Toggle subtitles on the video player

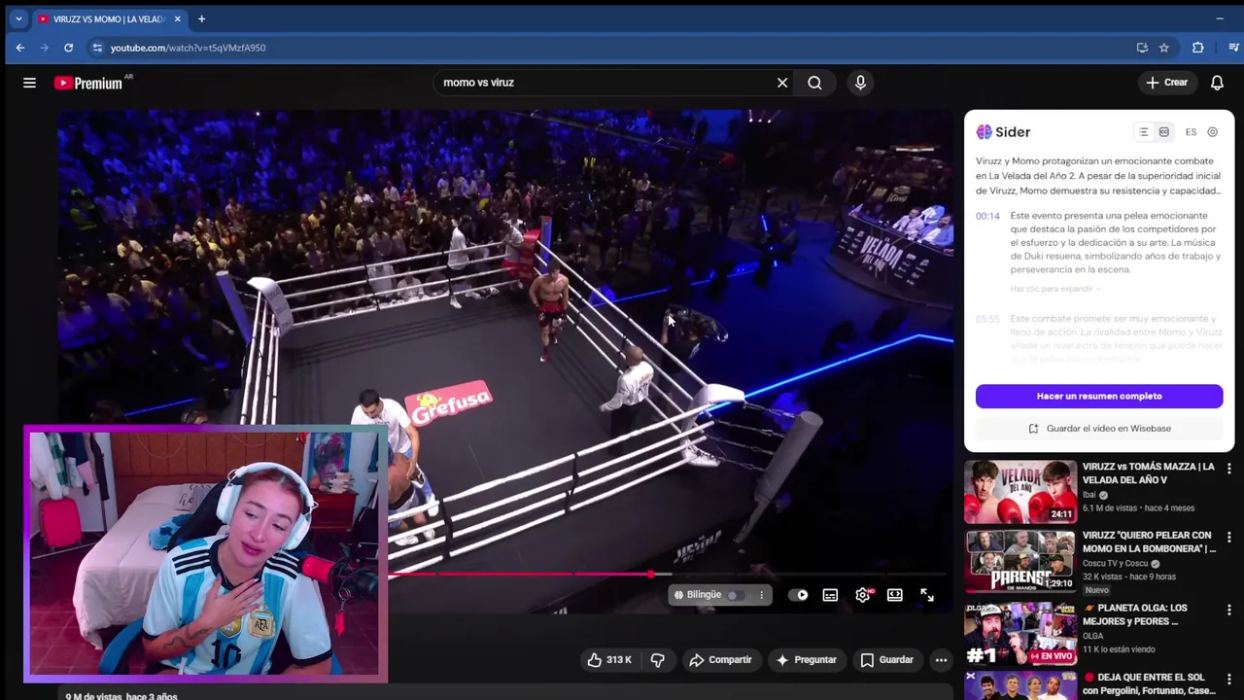(x=830, y=595)
